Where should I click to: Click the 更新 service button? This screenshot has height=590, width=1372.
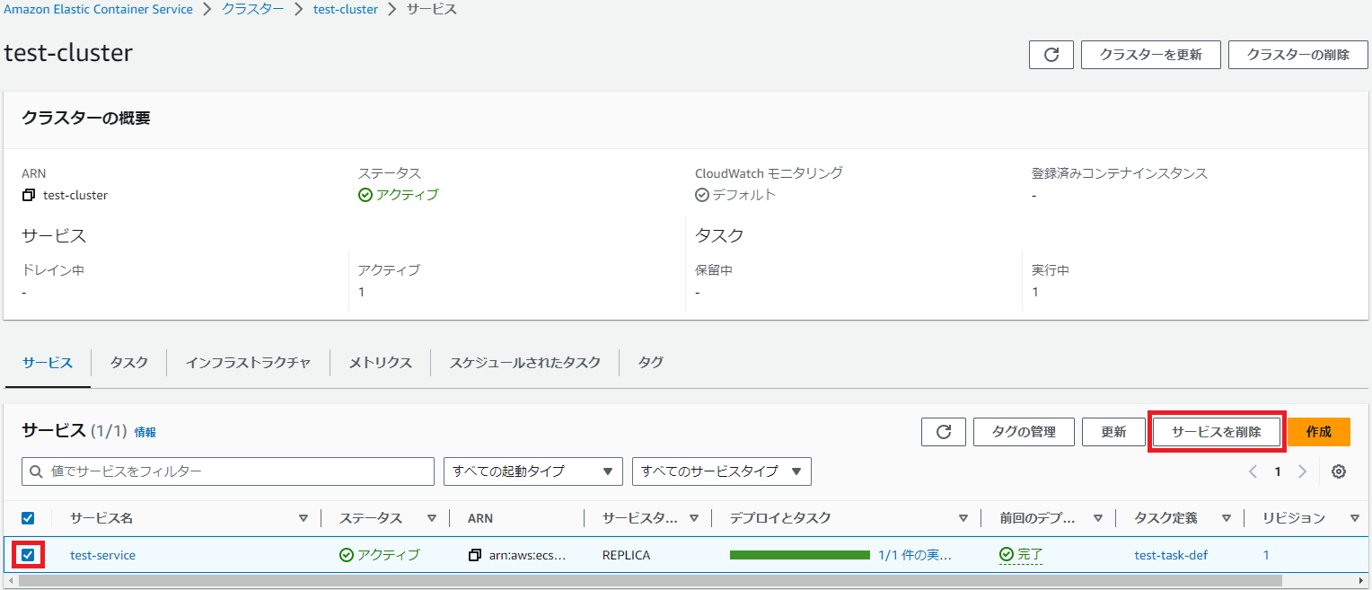click(1113, 432)
